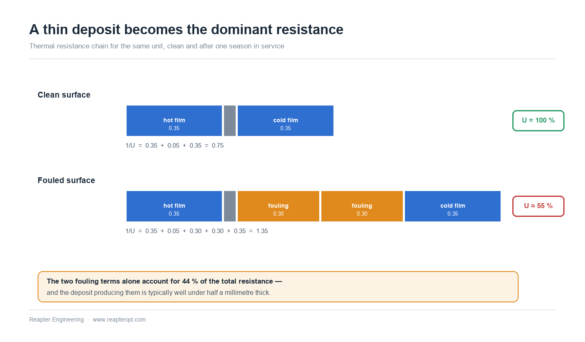Select the clean surface hot film block
585x342 pixels.
pos(174,121)
